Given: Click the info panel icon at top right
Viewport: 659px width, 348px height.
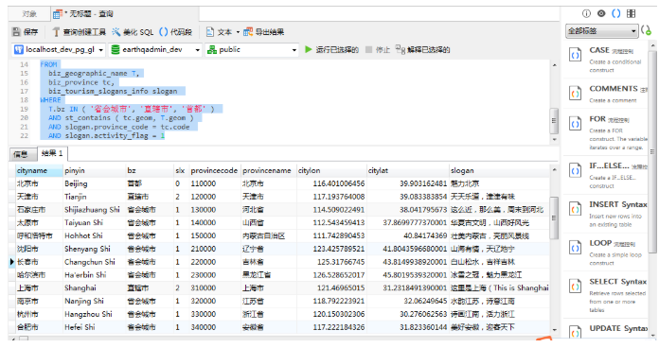Looking at the screenshot, I should [x=586, y=13].
